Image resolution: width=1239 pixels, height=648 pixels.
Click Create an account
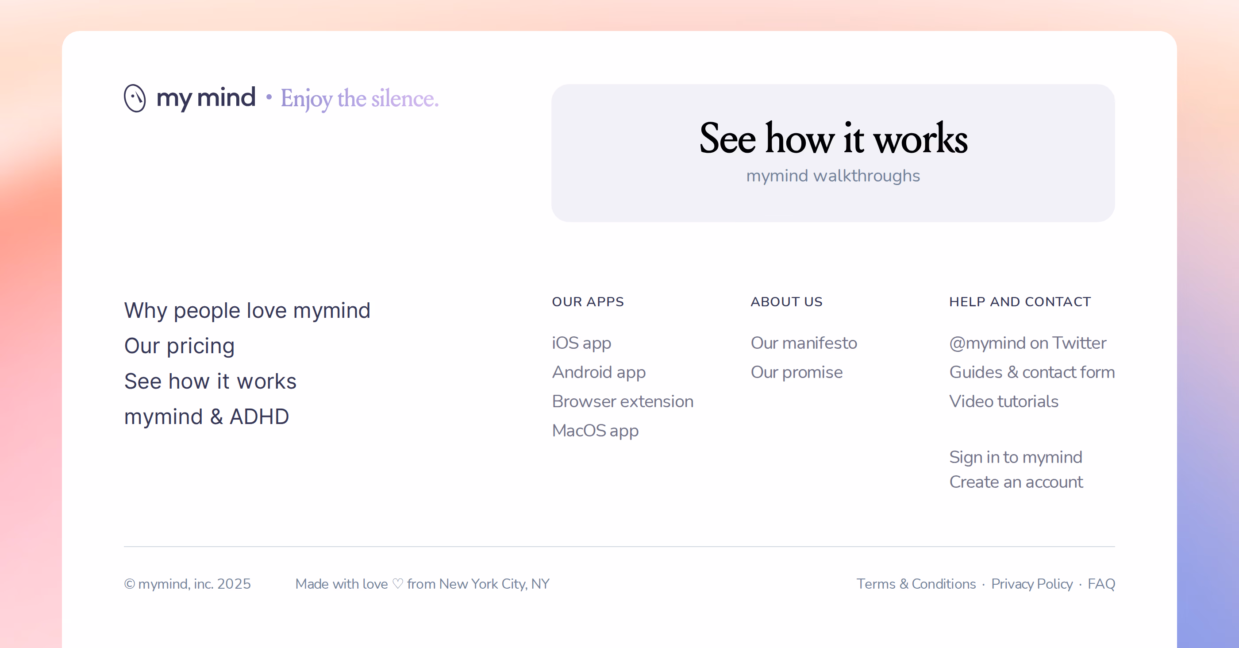point(1016,482)
